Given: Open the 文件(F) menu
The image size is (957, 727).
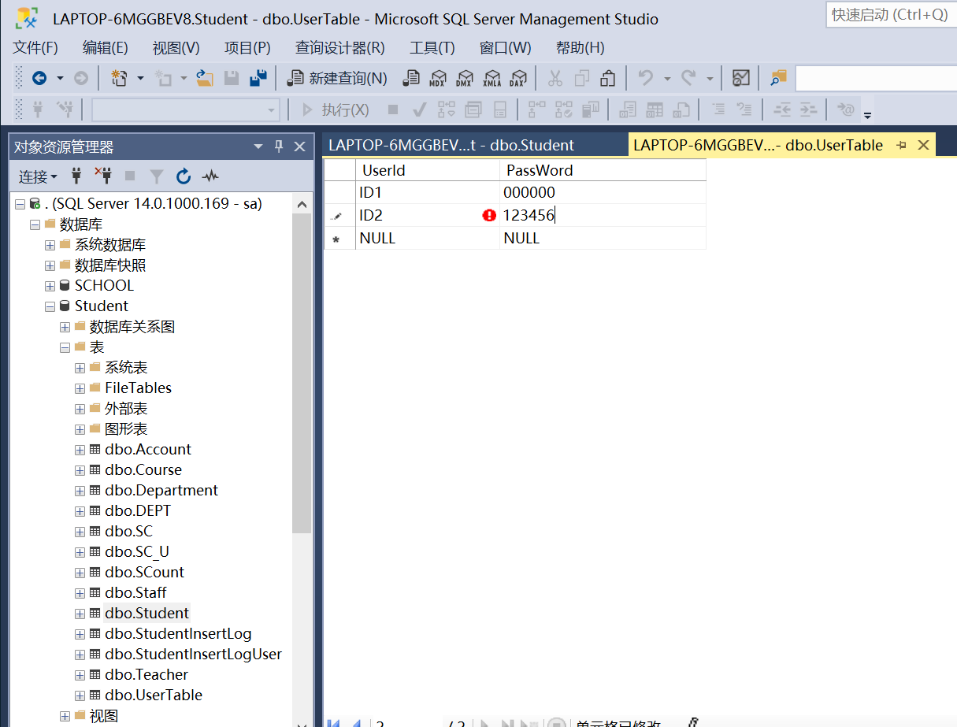Looking at the screenshot, I should (35, 48).
